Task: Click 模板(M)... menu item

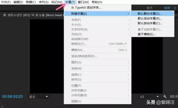Action: [x=98, y=50]
